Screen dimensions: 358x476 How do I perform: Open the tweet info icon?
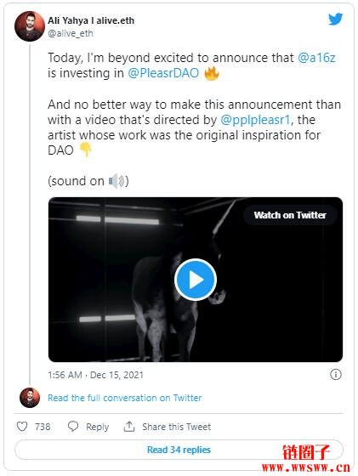[x=336, y=375]
